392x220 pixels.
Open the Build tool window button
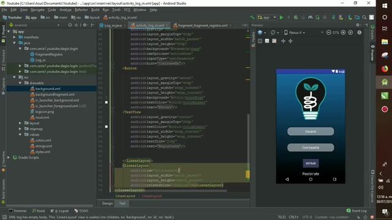tap(39, 211)
